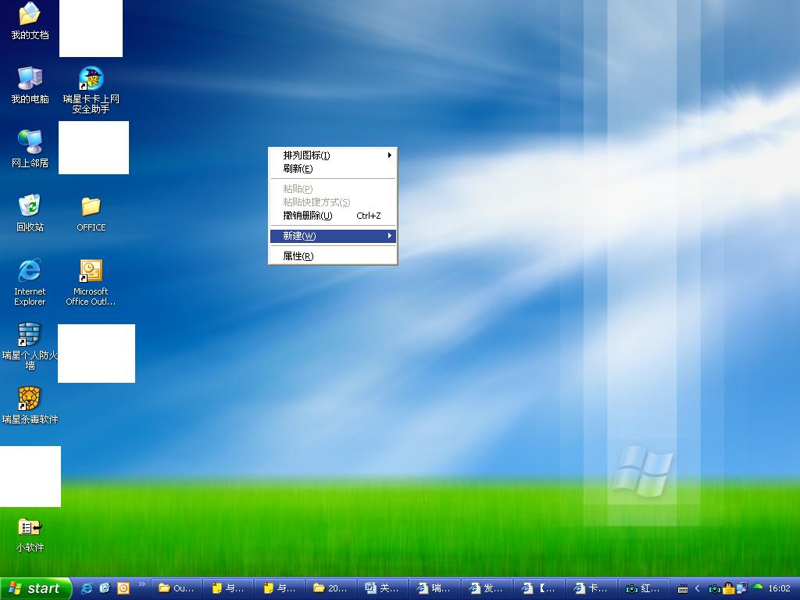Image resolution: width=800 pixels, height=600 pixels.
Task: Click the QQ penguin tray icon
Action: point(729,588)
